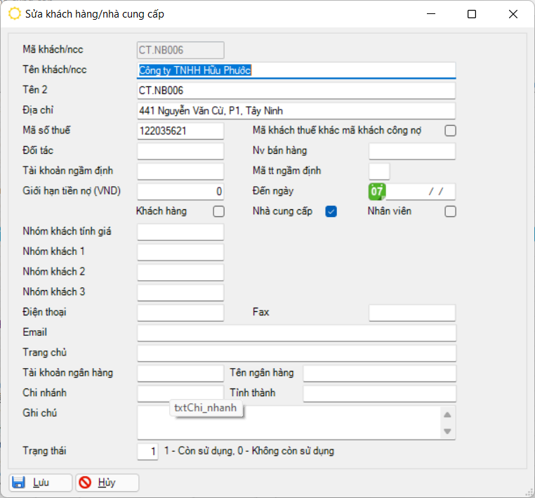The height and width of the screenshot is (498, 535).
Task: Click the Email input field
Action: [296, 333]
